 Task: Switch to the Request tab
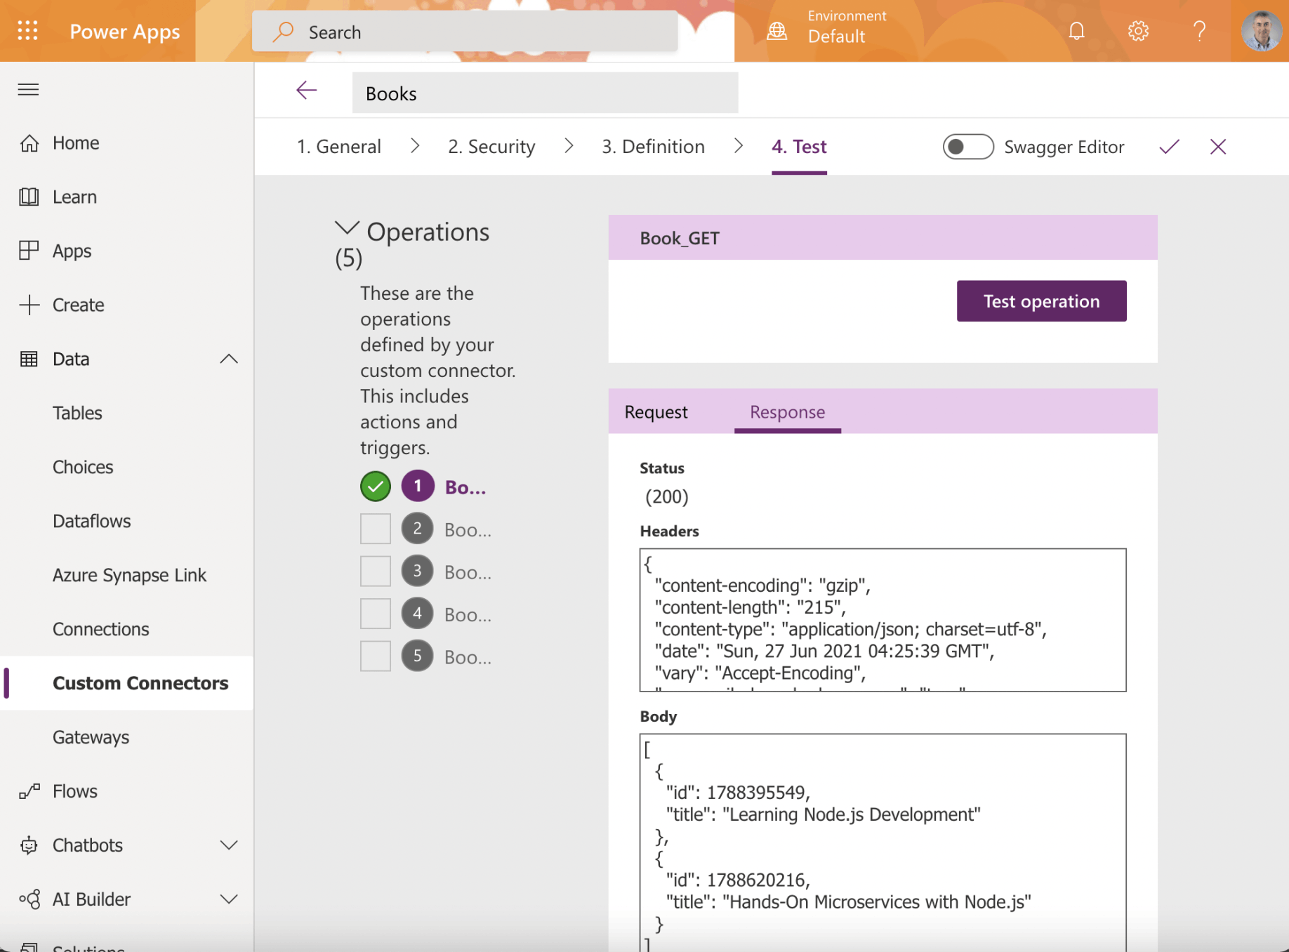656,412
